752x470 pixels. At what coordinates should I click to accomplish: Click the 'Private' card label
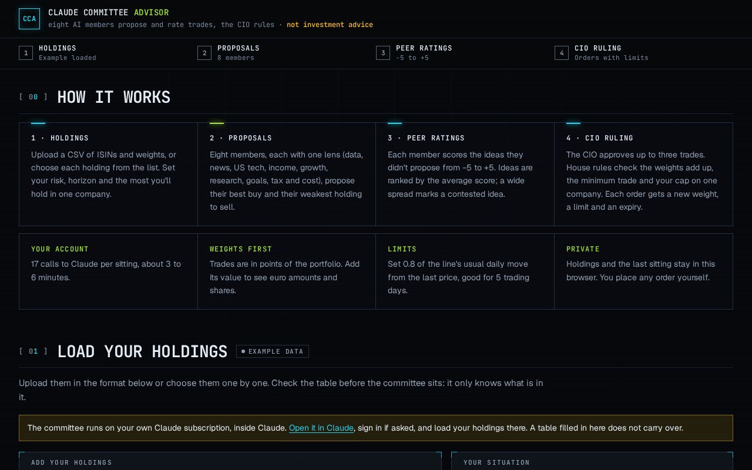583,249
